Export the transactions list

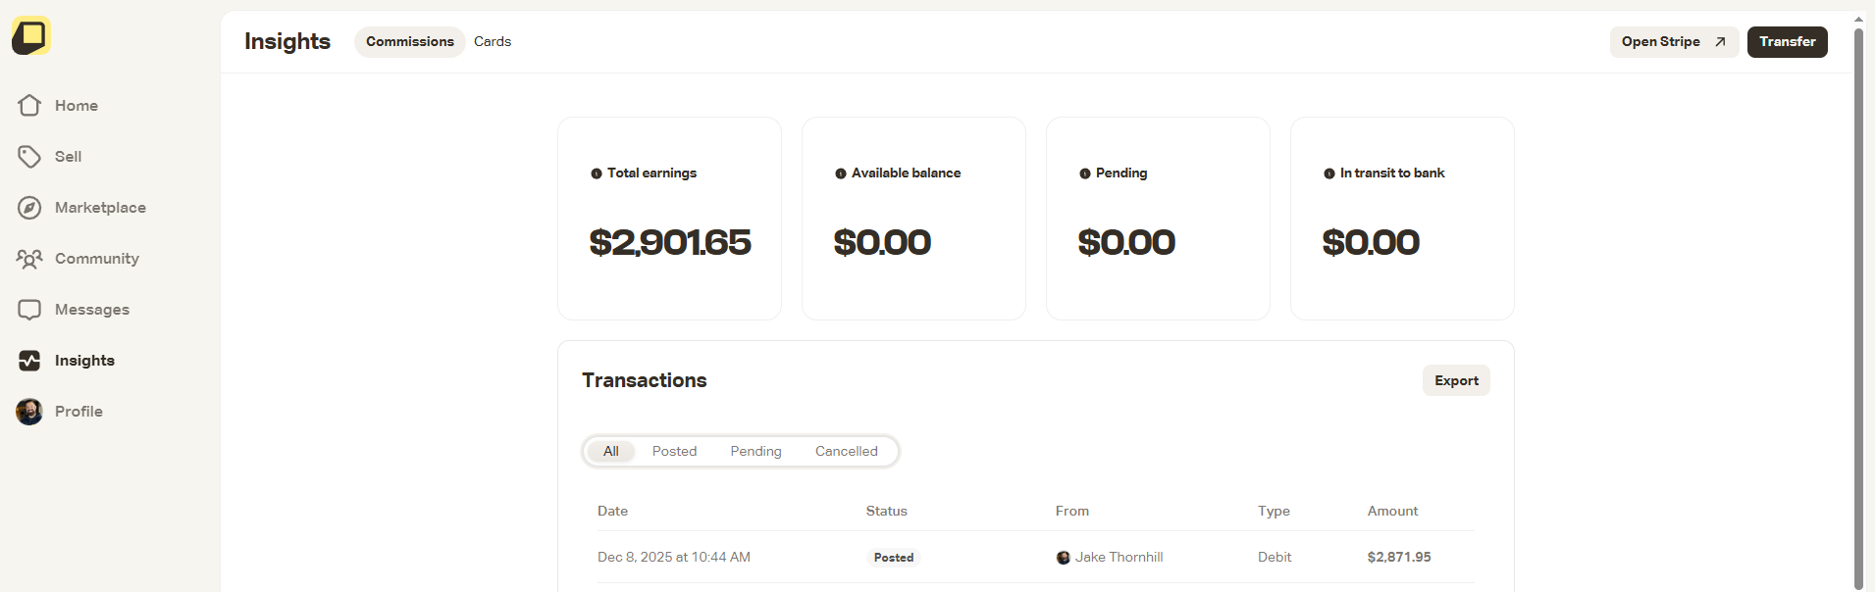point(1456,380)
